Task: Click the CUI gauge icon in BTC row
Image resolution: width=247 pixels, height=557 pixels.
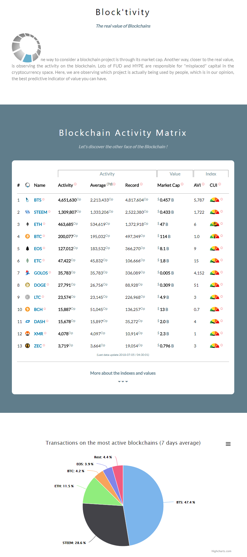Action: tap(215, 236)
